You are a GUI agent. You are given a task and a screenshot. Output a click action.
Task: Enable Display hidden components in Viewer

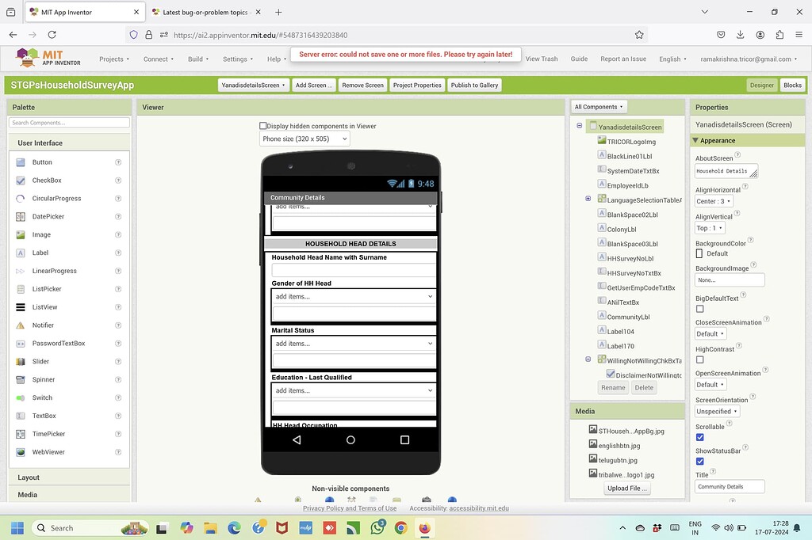click(263, 126)
